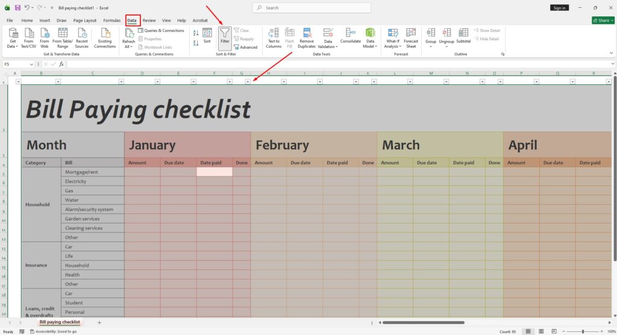
Task: Open filter dropdown in column C
Action: 121,81
